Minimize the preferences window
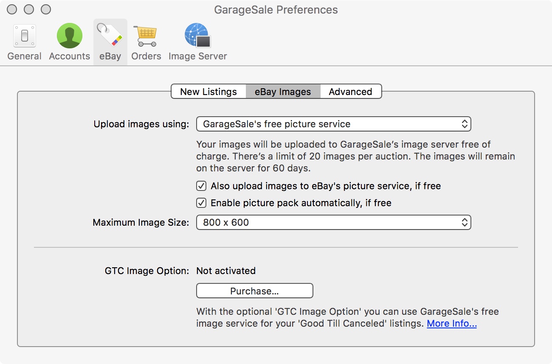552x364 pixels. [x=29, y=9]
